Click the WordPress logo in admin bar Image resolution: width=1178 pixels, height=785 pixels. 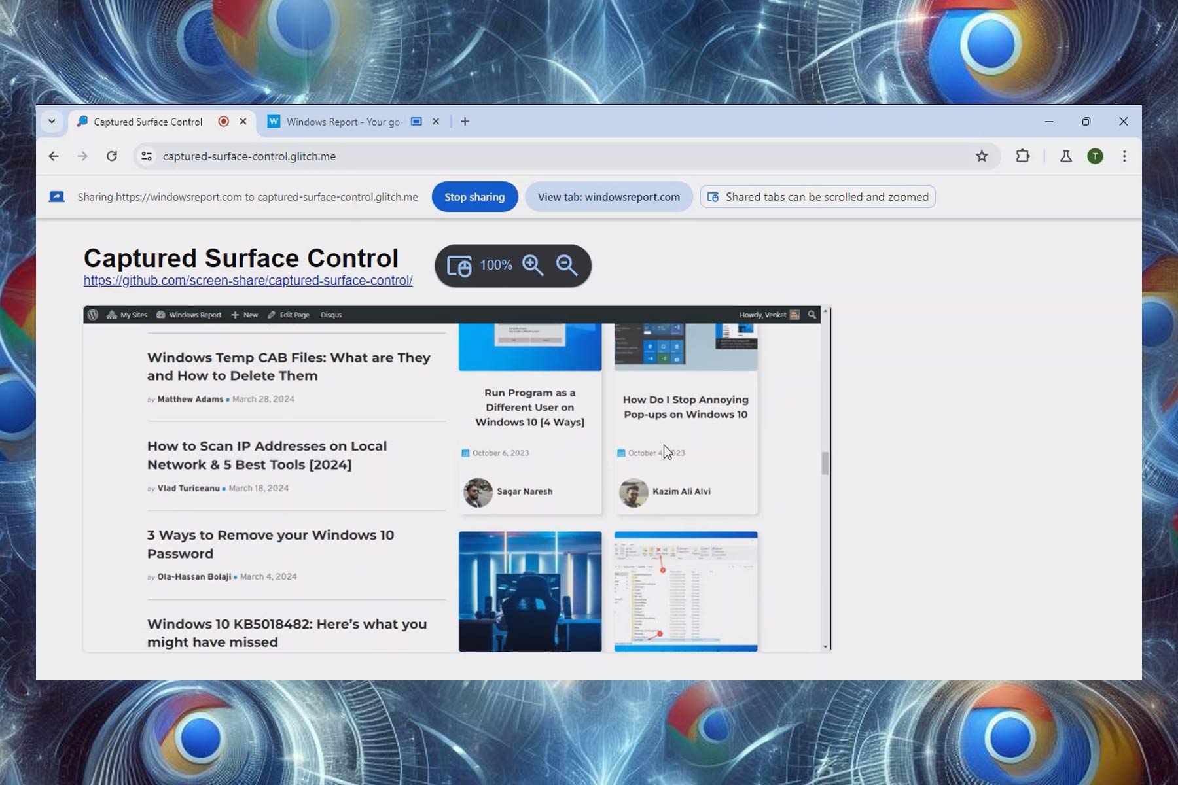93,315
